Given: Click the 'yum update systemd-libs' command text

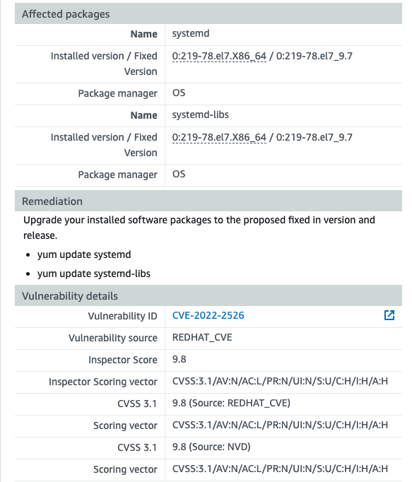Looking at the screenshot, I should 94,274.
